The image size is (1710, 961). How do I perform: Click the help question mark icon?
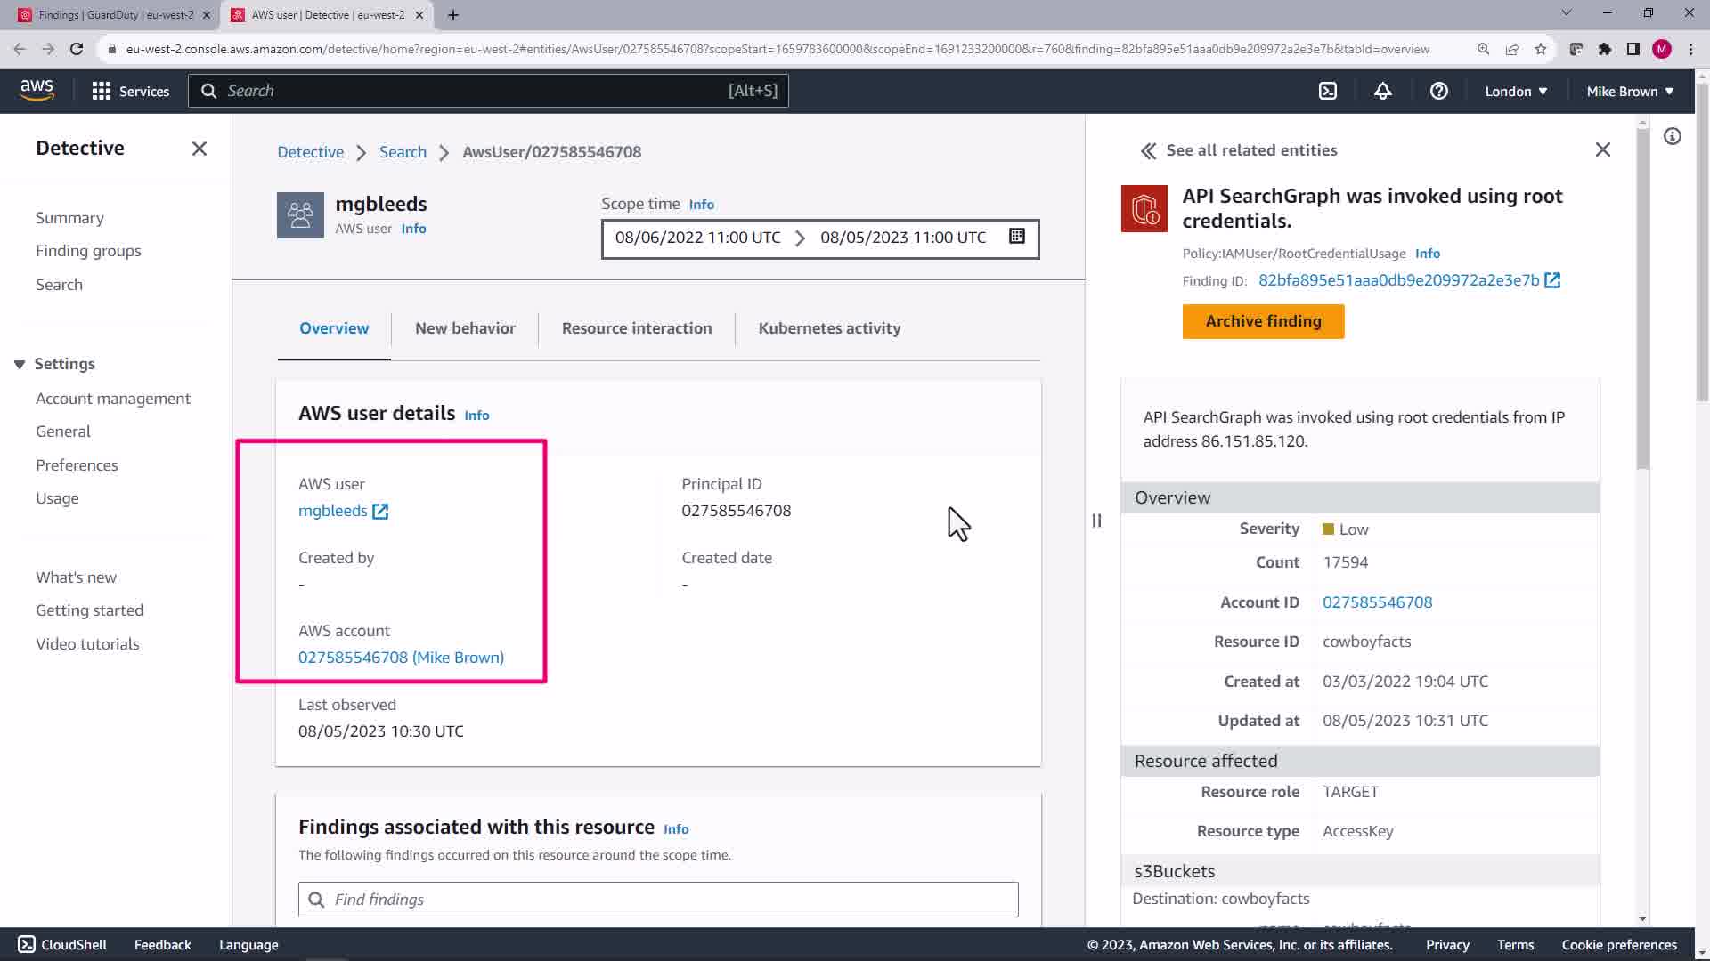coord(1438,91)
